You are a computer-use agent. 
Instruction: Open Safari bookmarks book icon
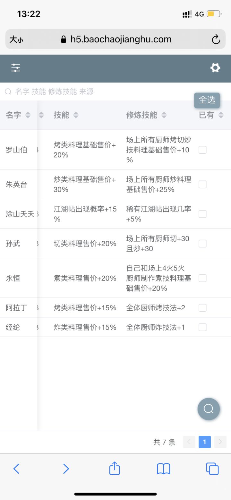click(164, 469)
